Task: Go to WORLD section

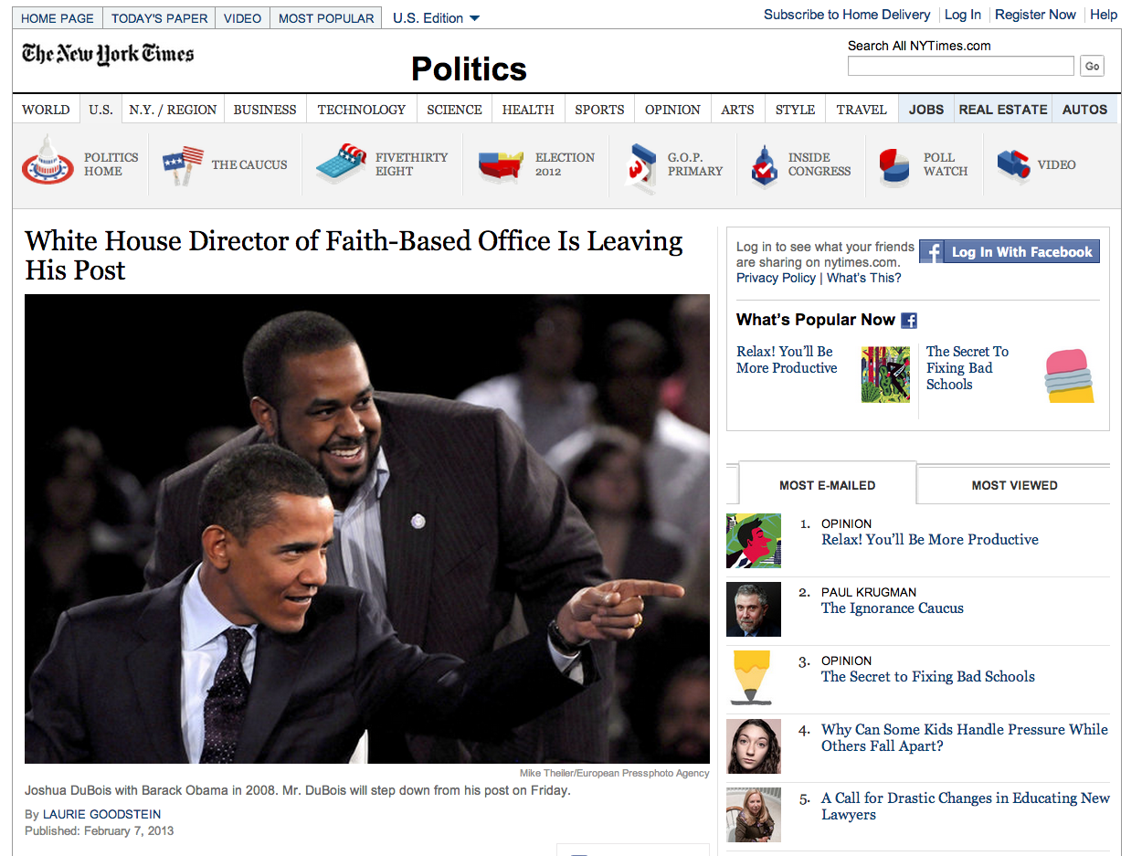Action: click(46, 110)
